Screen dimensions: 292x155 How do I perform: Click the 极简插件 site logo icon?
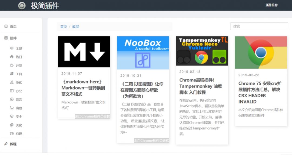22,5
